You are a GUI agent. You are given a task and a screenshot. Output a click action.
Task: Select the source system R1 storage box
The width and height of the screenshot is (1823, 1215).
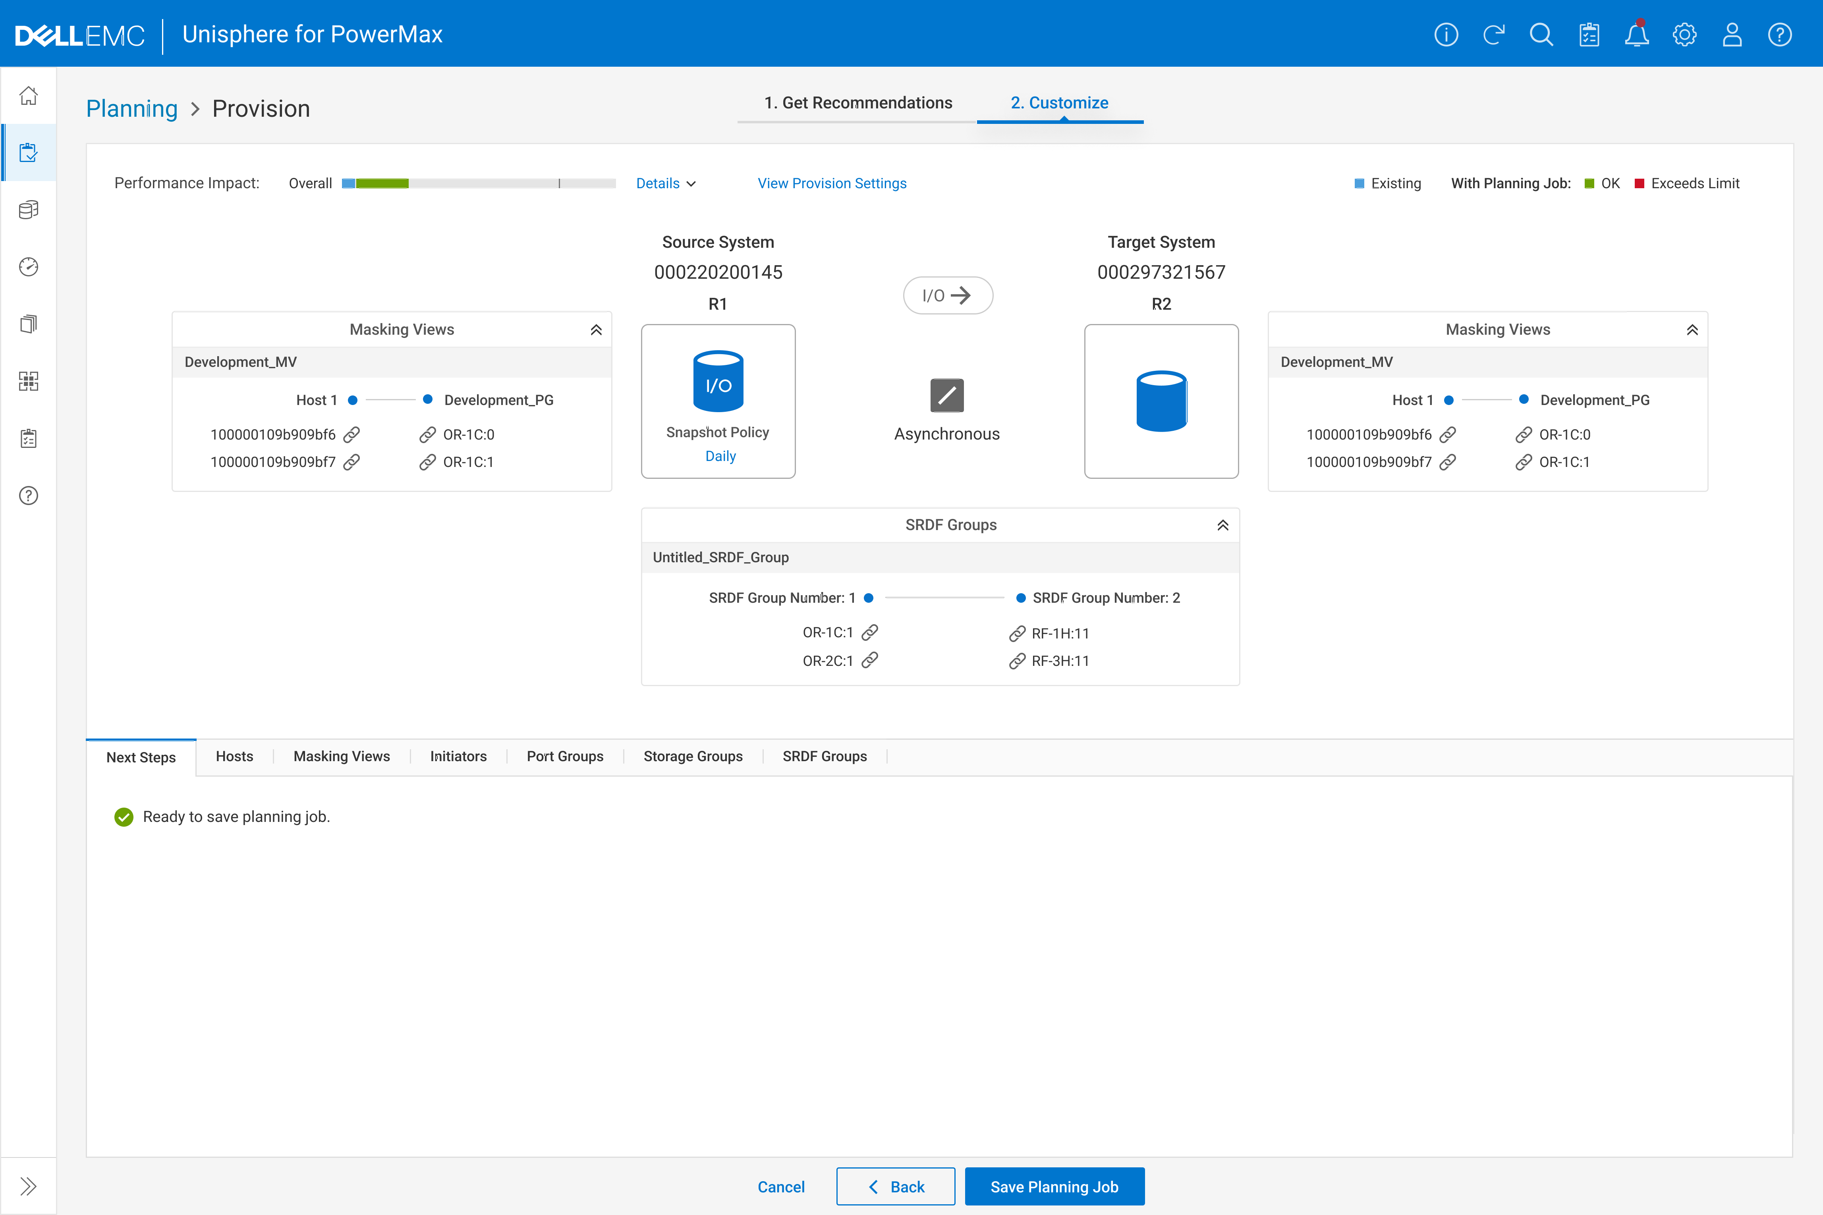coord(718,401)
